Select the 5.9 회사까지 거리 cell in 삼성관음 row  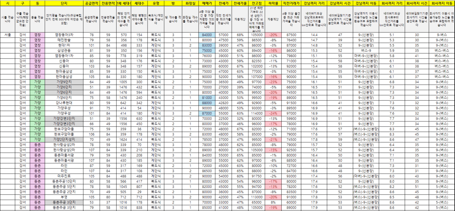(391, 50)
